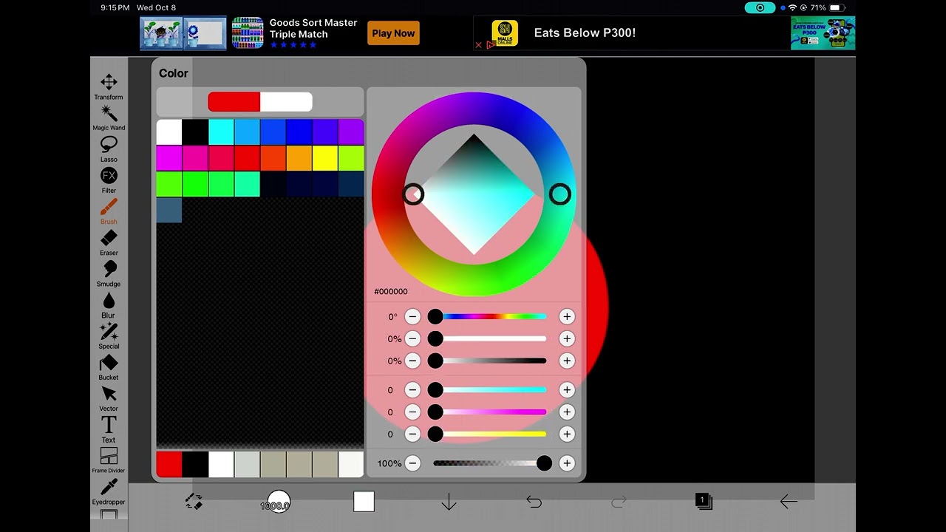Decrease cyan value with minus button
The height and width of the screenshot is (532, 946).
[x=413, y=390]
